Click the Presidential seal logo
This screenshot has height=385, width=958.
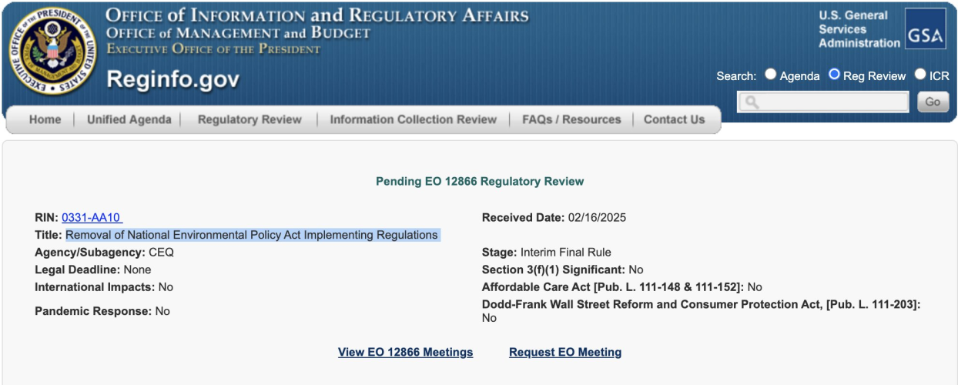point(52,51)
